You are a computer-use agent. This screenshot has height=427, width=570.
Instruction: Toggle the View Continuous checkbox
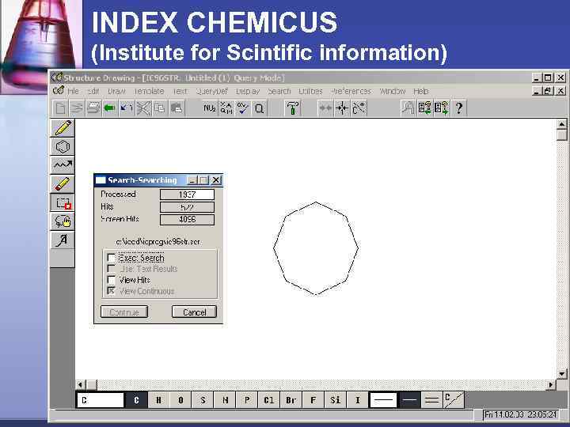tap(112, 291)
